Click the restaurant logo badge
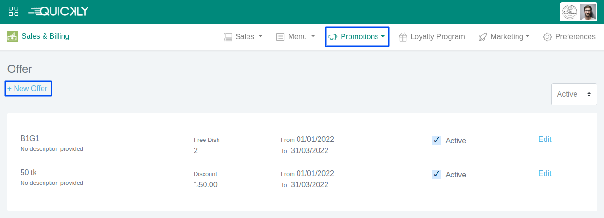 coord(570,12)
